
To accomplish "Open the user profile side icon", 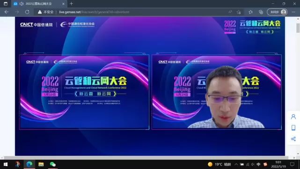I will 293,117.
